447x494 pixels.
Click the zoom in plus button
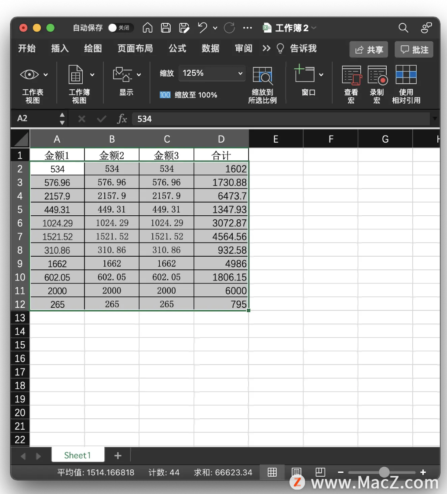coord(423,472)
